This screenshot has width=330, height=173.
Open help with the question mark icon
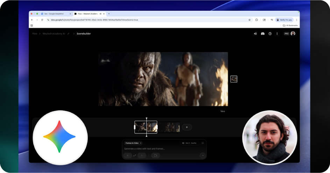point(270,33)
